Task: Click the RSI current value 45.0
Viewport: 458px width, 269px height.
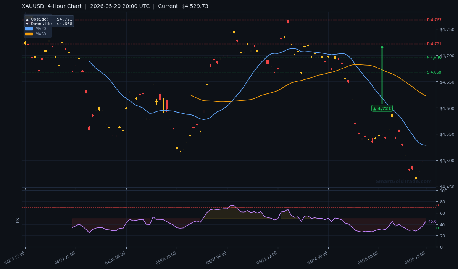Action: pyautogui.click(x=432, y=221)
